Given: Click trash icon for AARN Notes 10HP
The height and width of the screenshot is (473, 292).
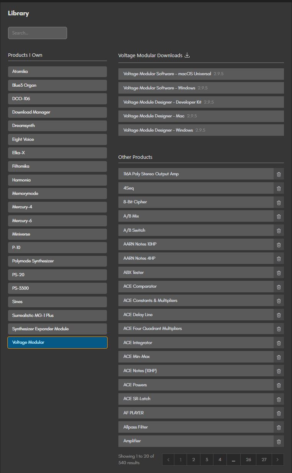Looking at the screenshot, I should tap(279, 244).
